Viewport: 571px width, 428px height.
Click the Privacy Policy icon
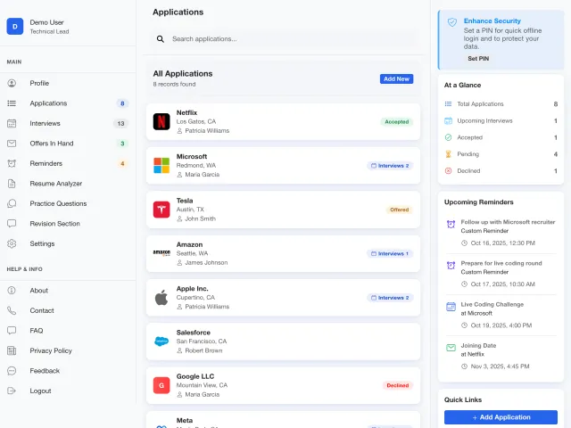[12, 350]
